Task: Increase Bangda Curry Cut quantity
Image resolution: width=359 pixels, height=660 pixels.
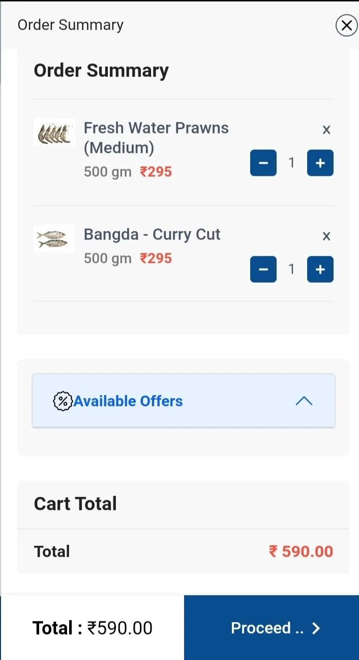Action: (320, 269)
